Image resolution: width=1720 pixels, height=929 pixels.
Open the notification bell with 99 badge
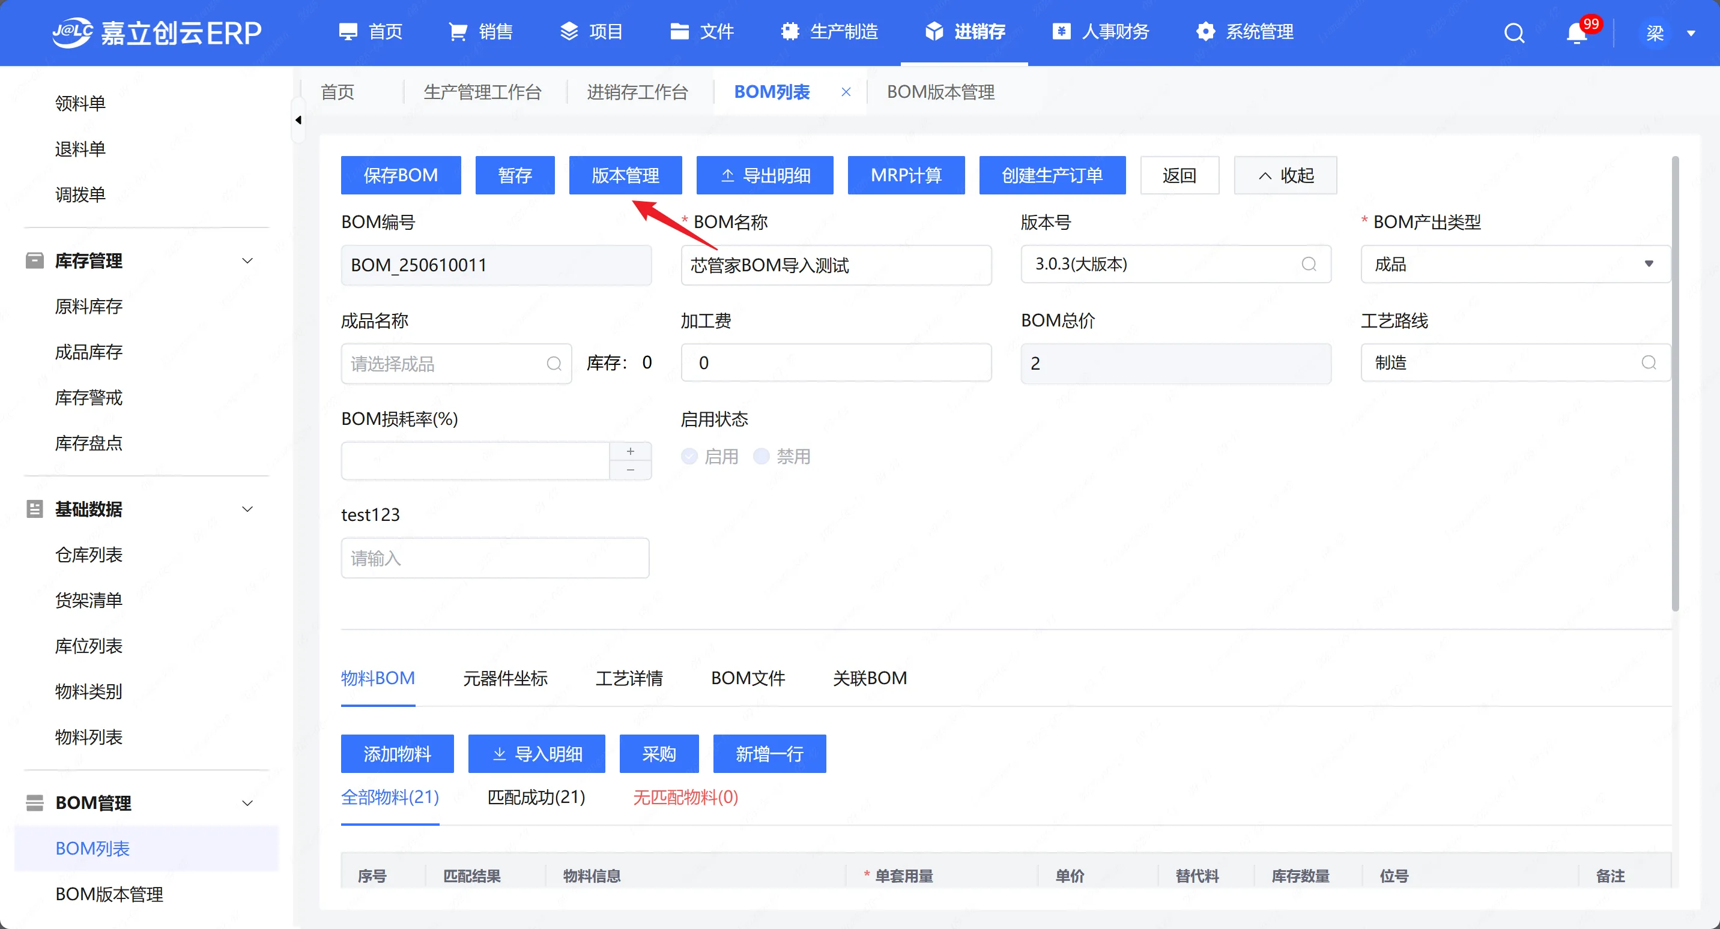1576,32
